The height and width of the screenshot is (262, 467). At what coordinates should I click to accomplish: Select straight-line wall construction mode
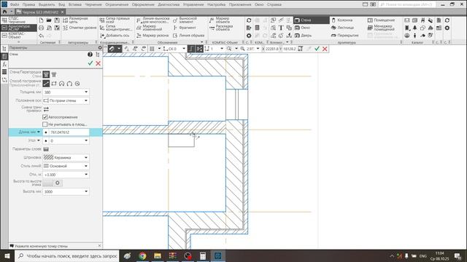point(46,84)
